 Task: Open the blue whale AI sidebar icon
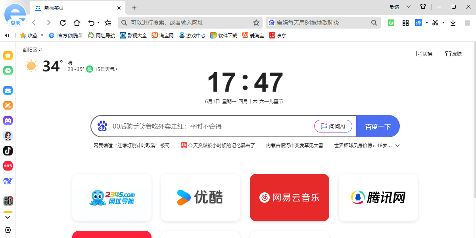[x=8, y=181]
